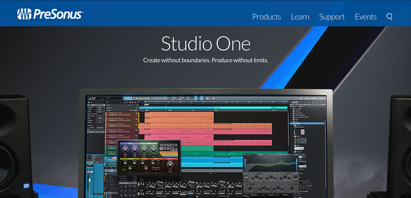Select the Arrow tool in Studio One toolbar
The height and width of the screenshot is (198, 411).
point(128,98)
